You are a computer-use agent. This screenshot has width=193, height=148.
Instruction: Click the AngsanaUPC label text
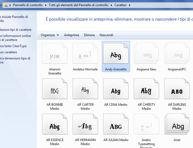click(177, 69)
